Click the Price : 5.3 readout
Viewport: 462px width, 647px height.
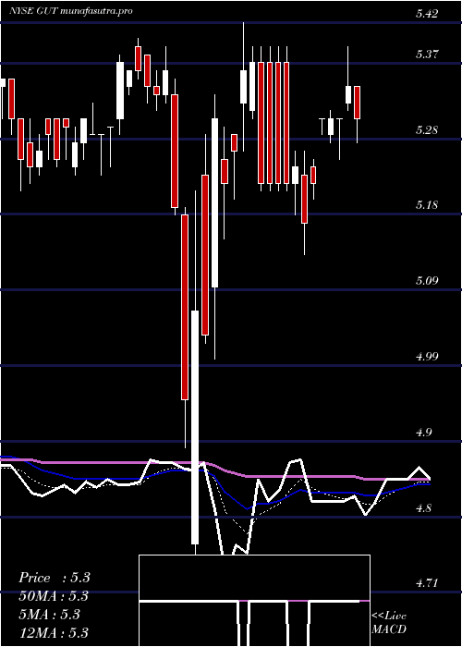54,578
